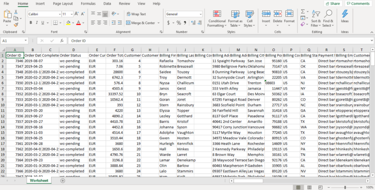Apply percent style
The image size is (375, 190).
179,23
